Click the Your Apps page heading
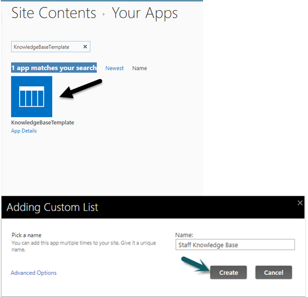Viewport: 308px width, 297px height. click(145, 13)
